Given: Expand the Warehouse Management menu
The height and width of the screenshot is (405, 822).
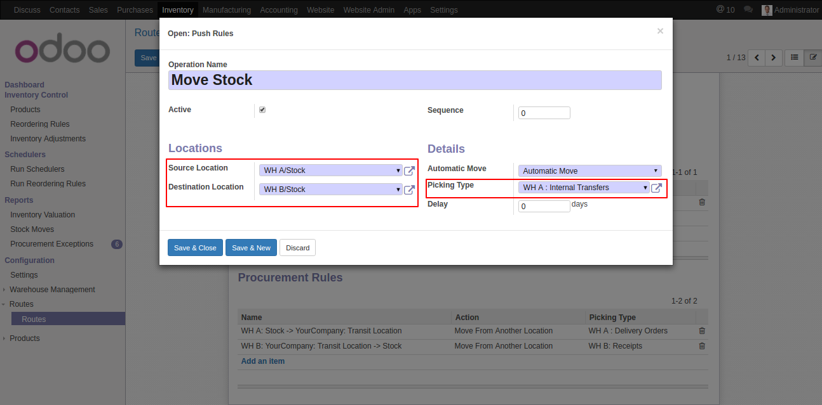Looking at the screenshot, I should [x=52, y=290].
